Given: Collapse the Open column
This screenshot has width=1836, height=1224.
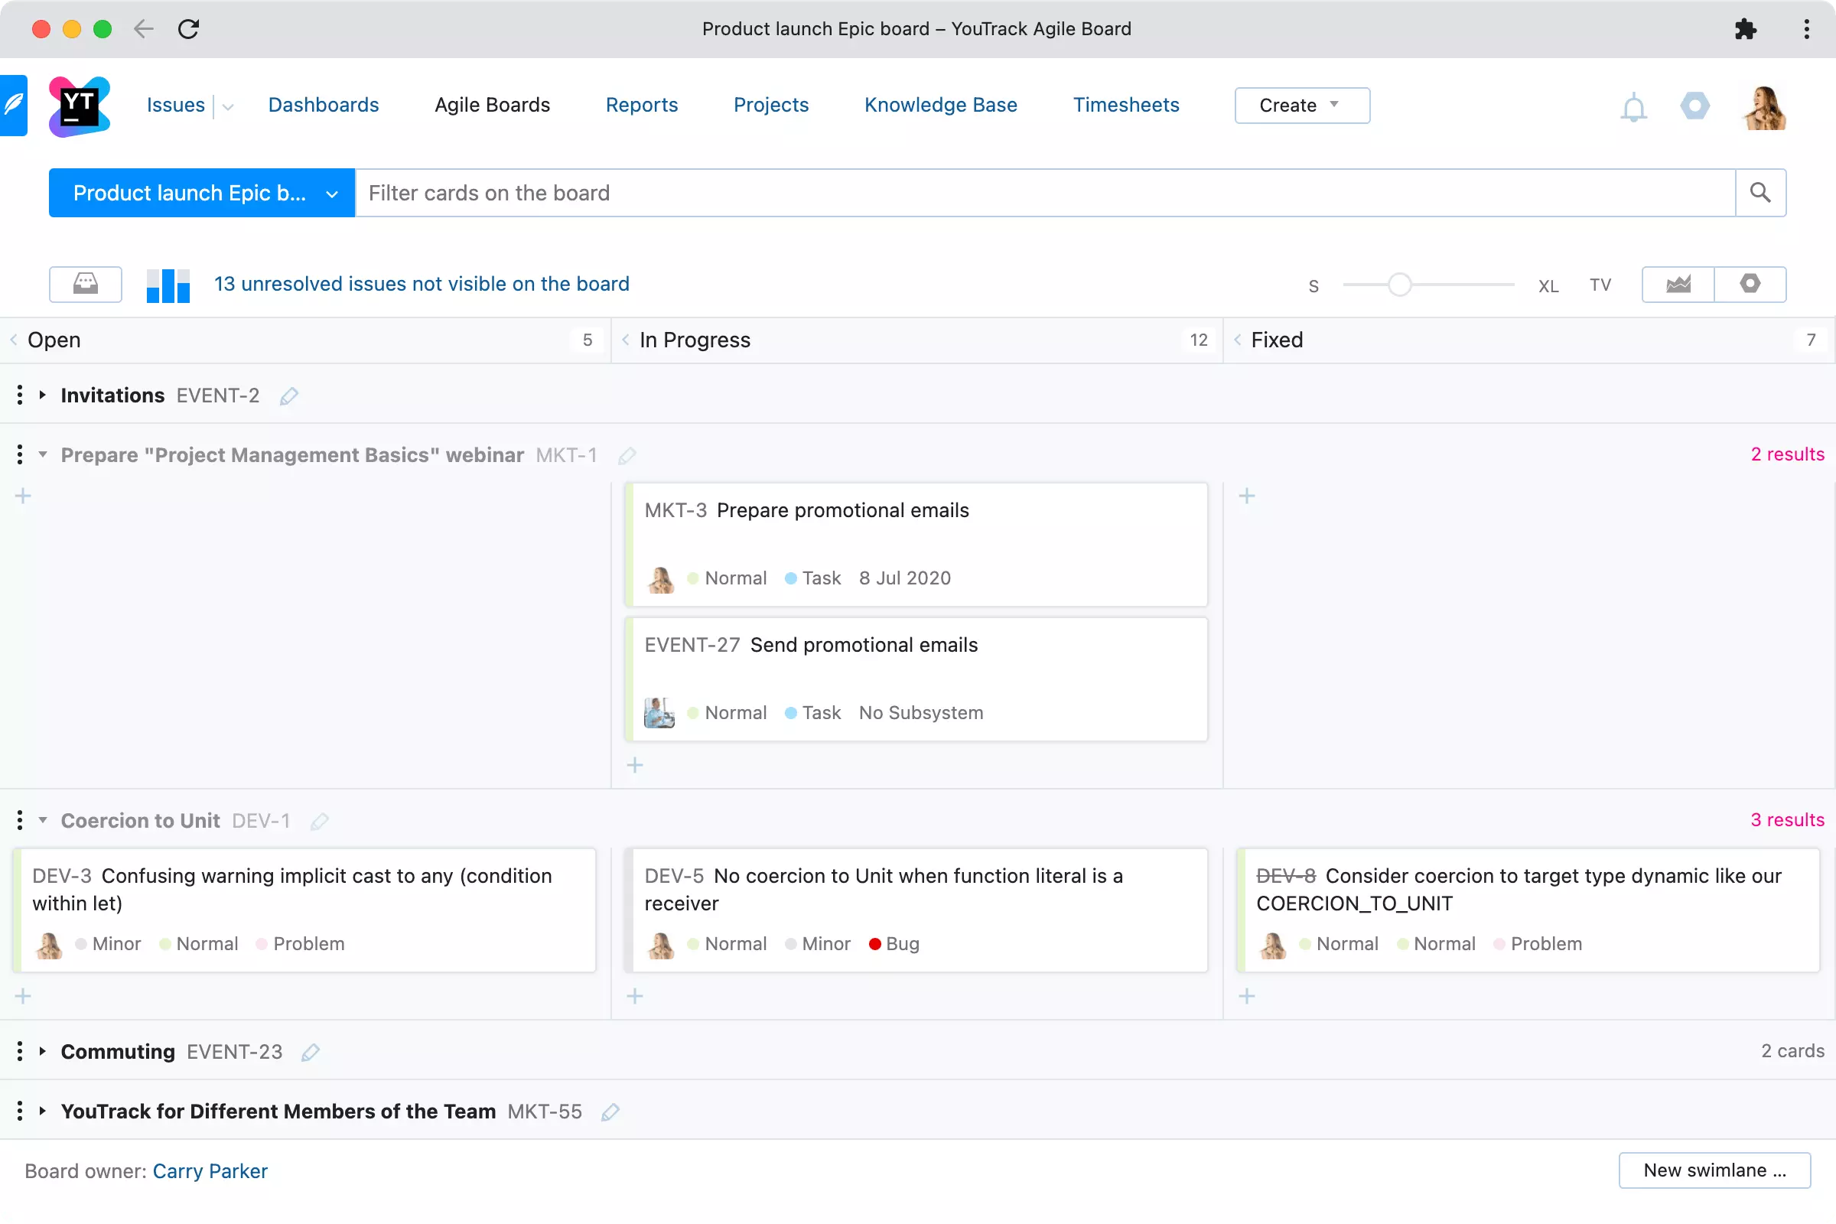Looking at the screenshot, I should point(13,340).
